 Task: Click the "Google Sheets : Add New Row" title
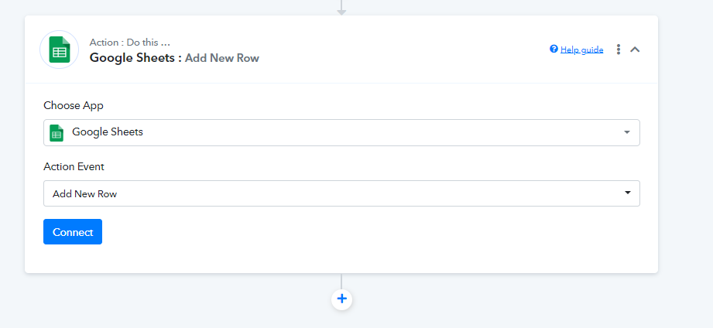[174, 58]
